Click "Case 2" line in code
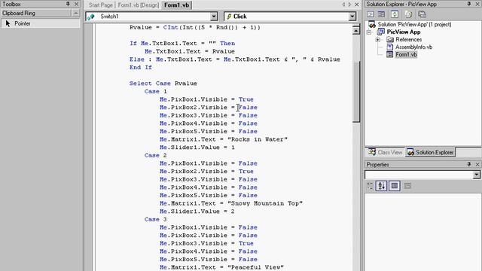The height and width of the screenshot is (271, 482). [x=156, y=156]
